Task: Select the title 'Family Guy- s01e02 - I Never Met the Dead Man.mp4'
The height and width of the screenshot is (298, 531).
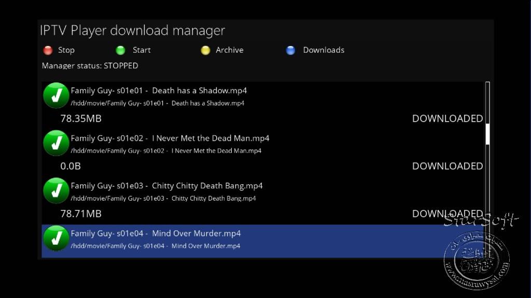Action: [170, 138]
